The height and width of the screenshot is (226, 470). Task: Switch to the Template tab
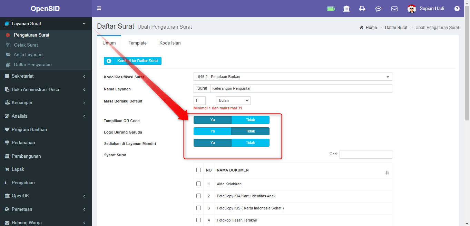pyautogui.click(x=137, y=43)
